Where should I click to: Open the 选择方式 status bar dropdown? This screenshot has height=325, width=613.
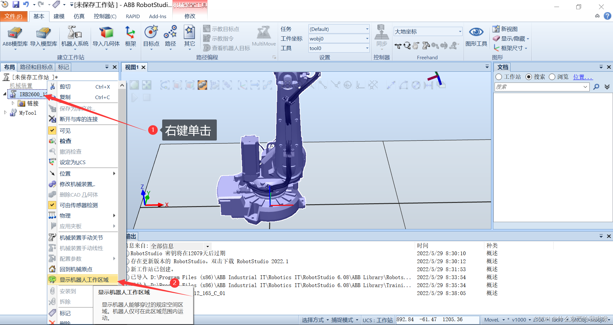click(315, 320)
